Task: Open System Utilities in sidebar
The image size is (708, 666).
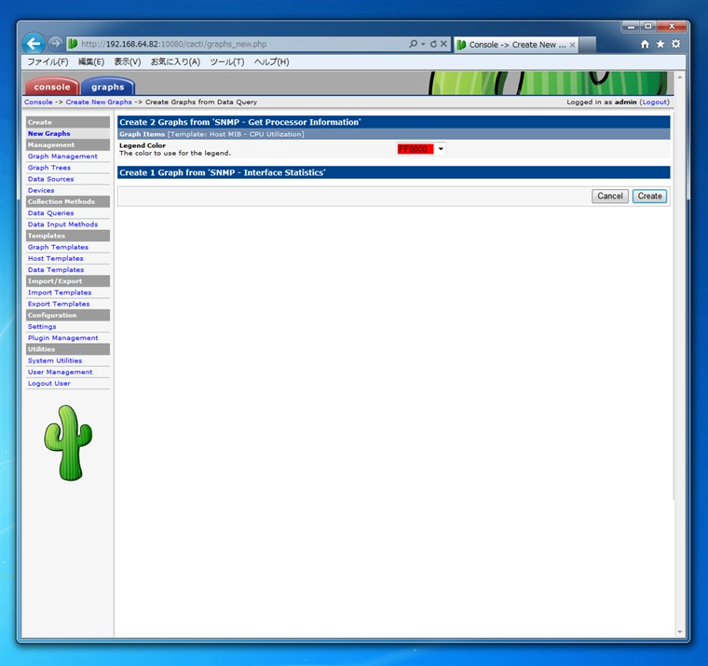Action: tap(55, 360)
